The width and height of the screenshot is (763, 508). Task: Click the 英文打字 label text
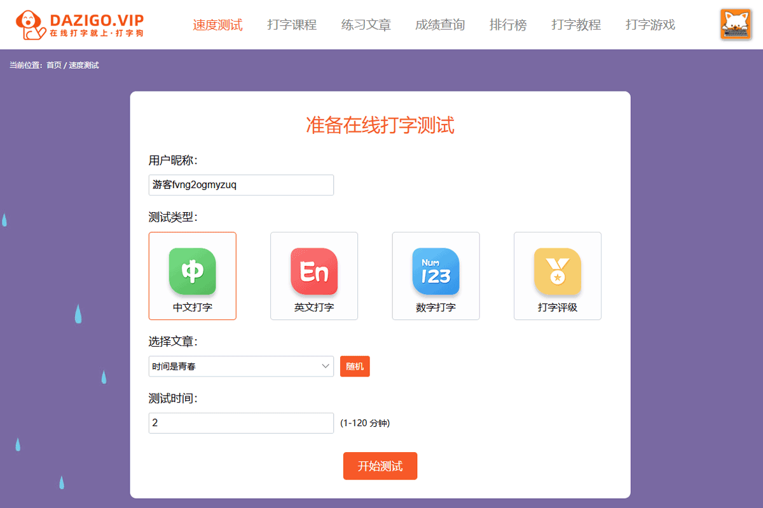point(314,307)
